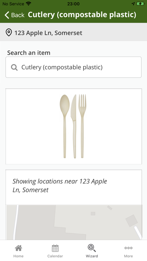Tap the fork in the item image

click(x=82, y=126)
